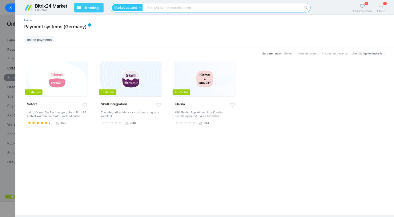Toggle the green switch in background sidebar
This screenshot has width=394, height=217.
click(10, 196)
